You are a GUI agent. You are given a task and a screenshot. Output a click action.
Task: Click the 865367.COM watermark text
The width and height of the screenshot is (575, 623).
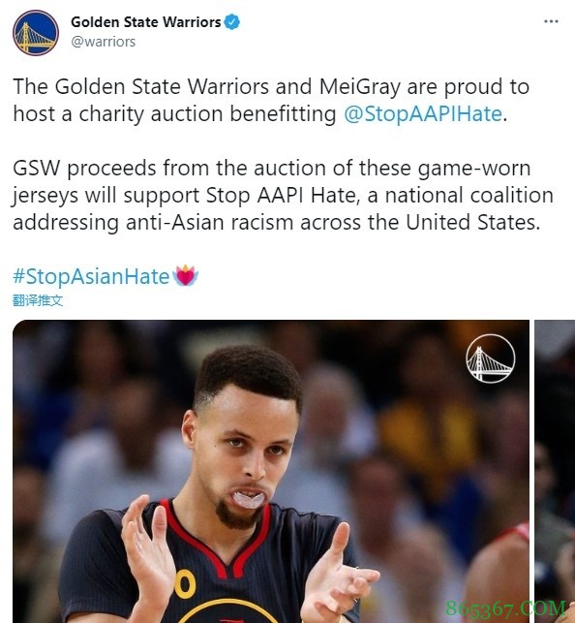click(505, 609)
